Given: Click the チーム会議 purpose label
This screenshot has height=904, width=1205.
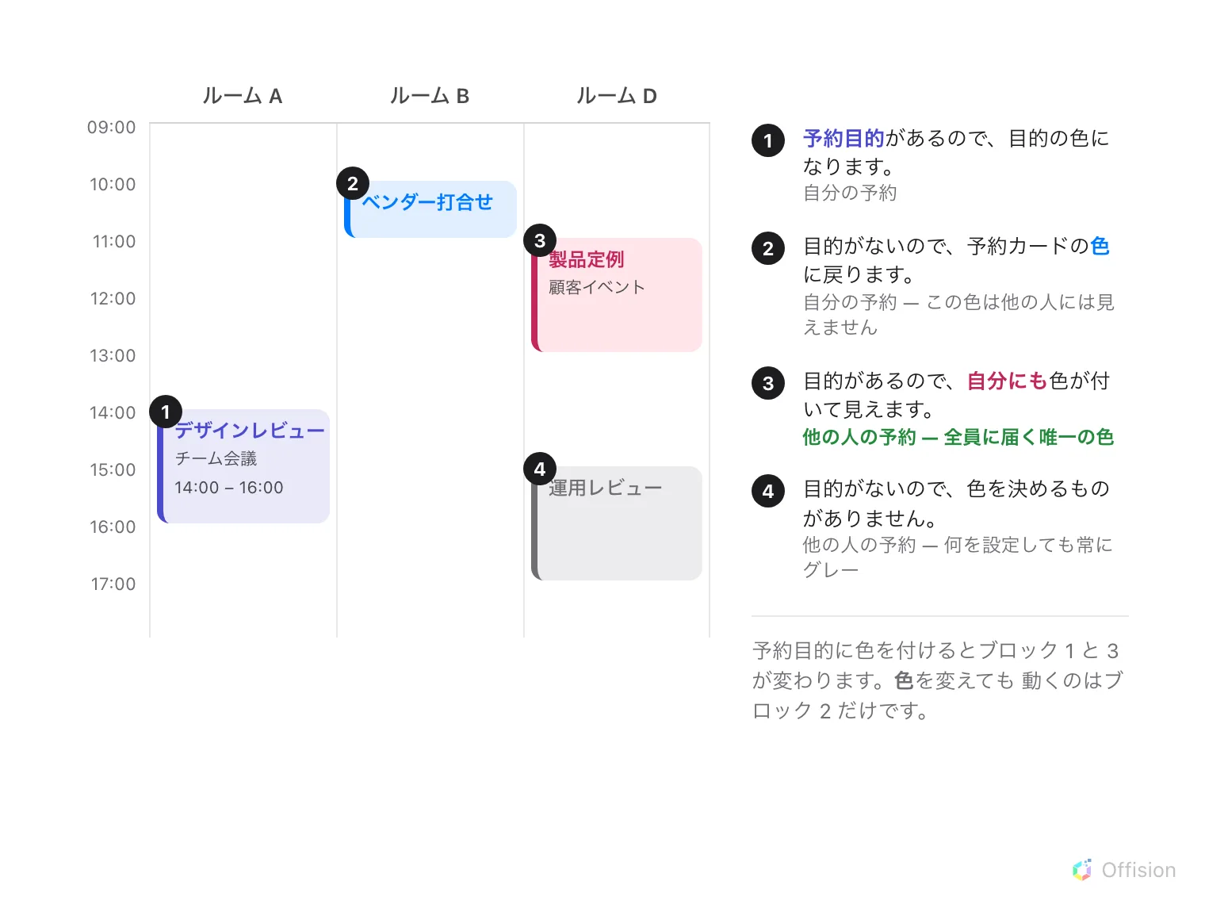Looking at the screenshot, I should click(216, 458).
